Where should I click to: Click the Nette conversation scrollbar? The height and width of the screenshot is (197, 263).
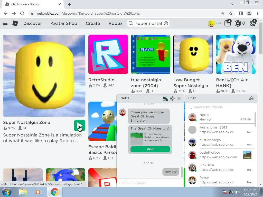coord(182,172)
